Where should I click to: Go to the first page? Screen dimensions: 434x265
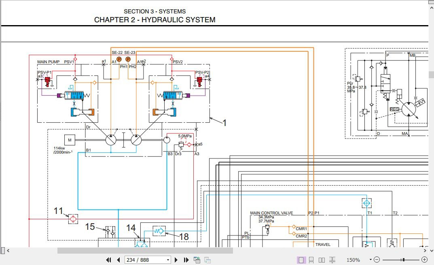click(x=108, y=260)
